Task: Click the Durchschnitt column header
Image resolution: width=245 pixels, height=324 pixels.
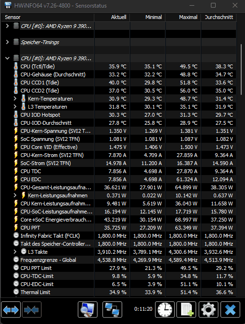Action: pos(219,18)
